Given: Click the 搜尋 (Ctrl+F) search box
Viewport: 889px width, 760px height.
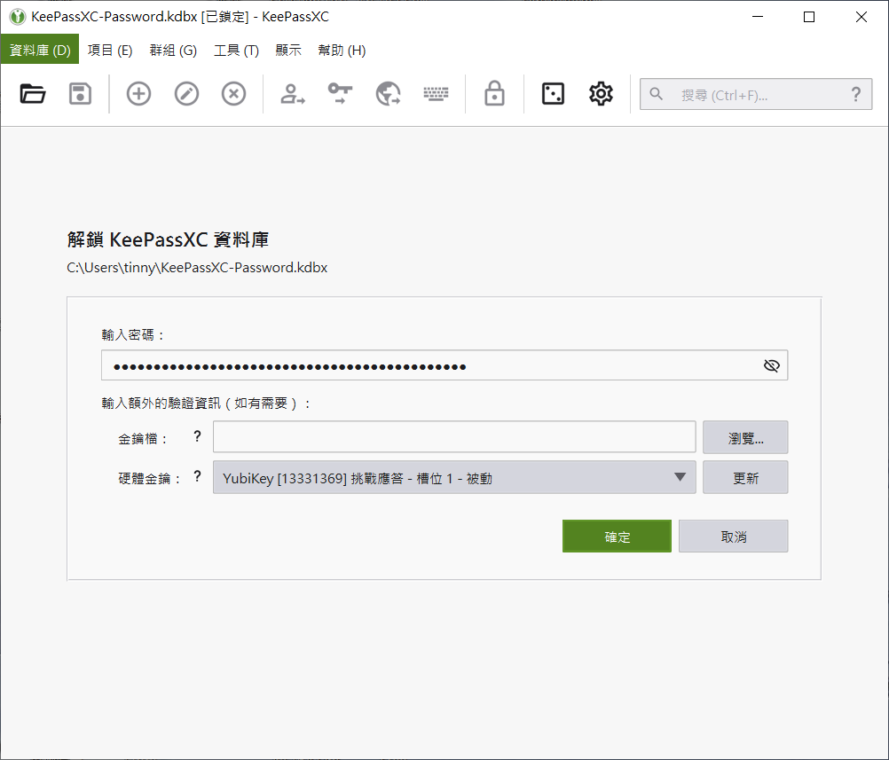Looking at the screenshot, I should pyautogui.click(x=756, y=94).
